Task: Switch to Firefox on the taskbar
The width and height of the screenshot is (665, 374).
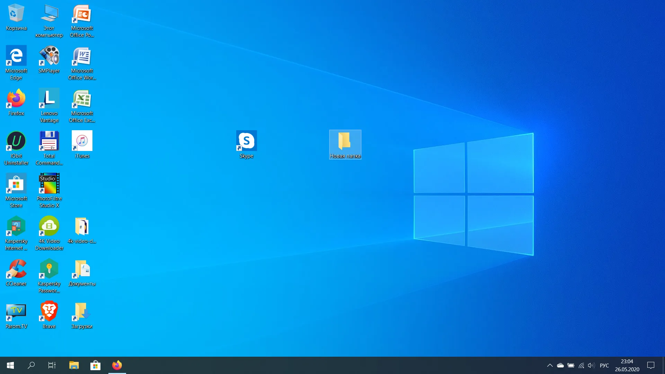Action: tap(117, 365)
